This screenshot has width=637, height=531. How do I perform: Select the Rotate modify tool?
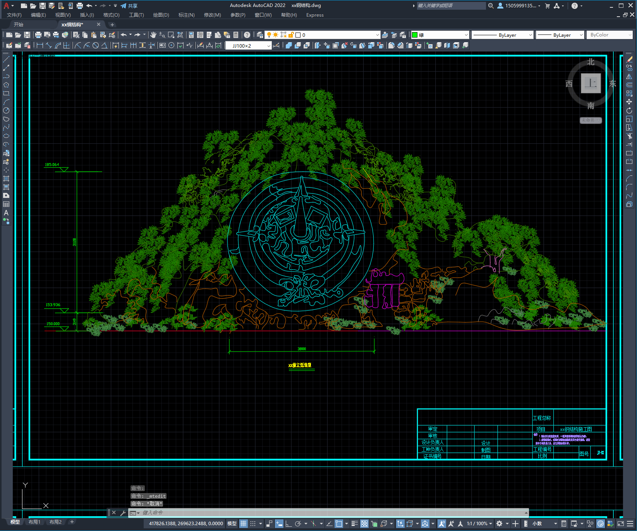tap(629, 110)
